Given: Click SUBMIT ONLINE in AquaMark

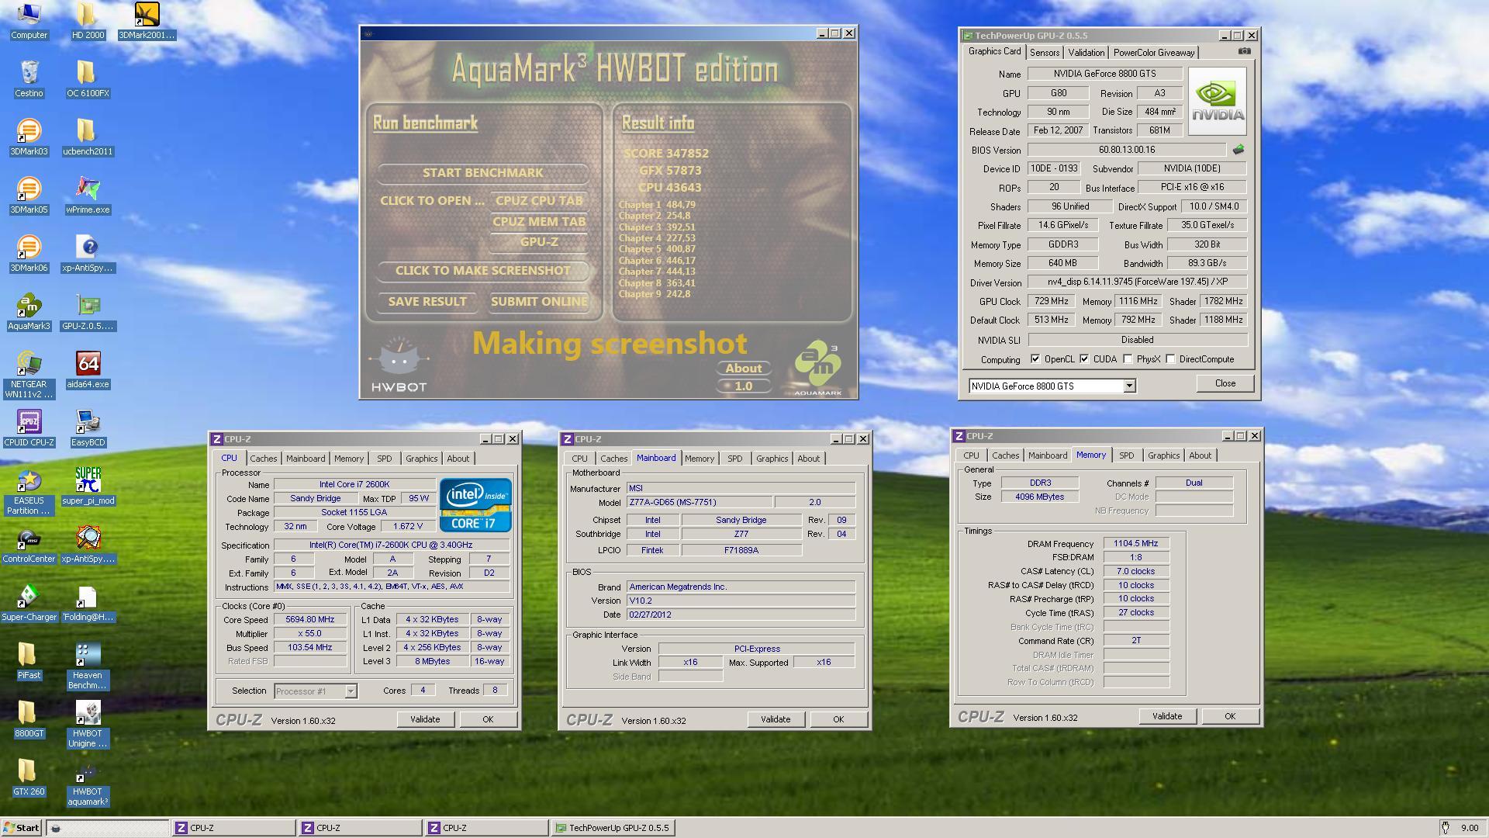Looking at the screenshot, I should [x=539, y=301].
